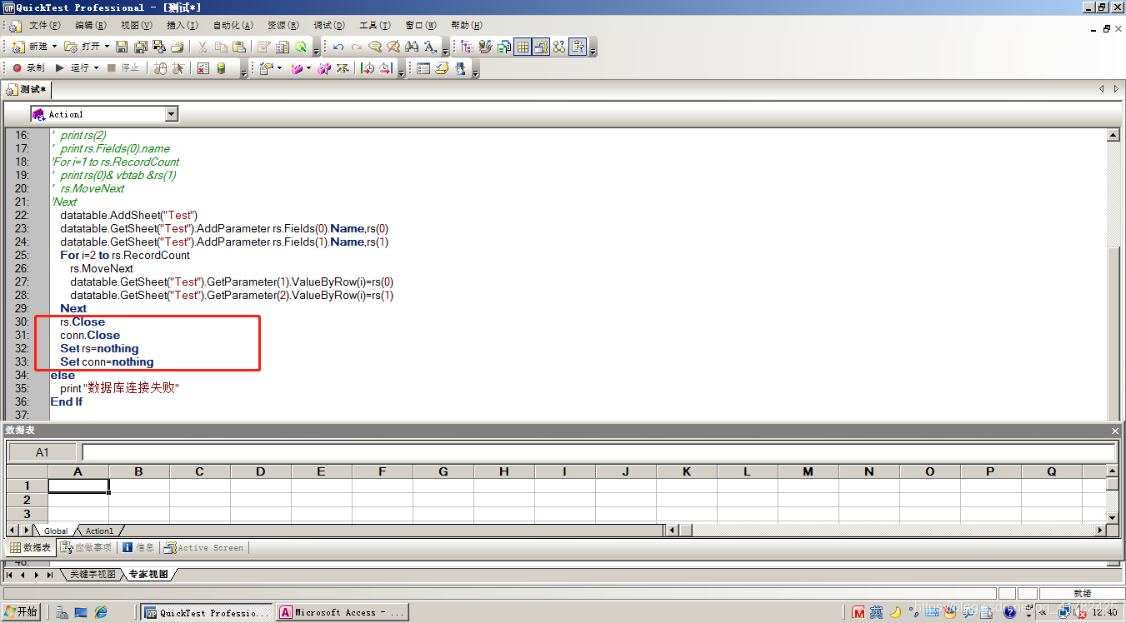This screenshot has height=623, width=1126.
Task: Click the blue help question mark tray icon
Action: click(x=1009, y=612)
